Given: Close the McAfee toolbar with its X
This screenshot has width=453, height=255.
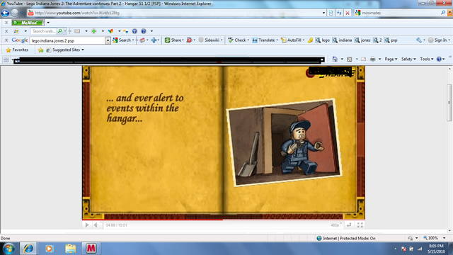Looking at the screenshot, I should point(6,23).
